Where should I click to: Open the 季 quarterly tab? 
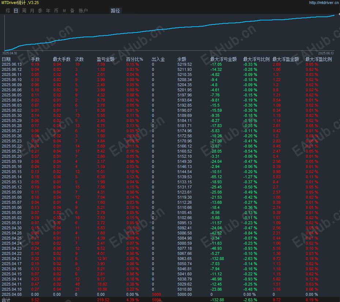(x=40, y=11)
